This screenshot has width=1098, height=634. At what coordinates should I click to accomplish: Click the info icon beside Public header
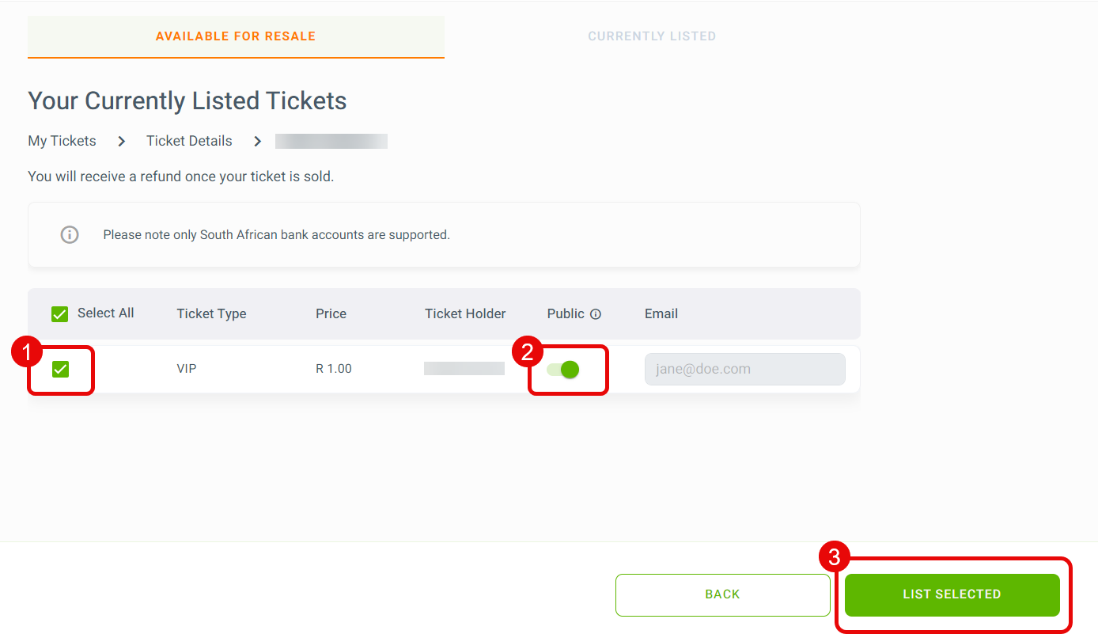click(x=596, y=314)
